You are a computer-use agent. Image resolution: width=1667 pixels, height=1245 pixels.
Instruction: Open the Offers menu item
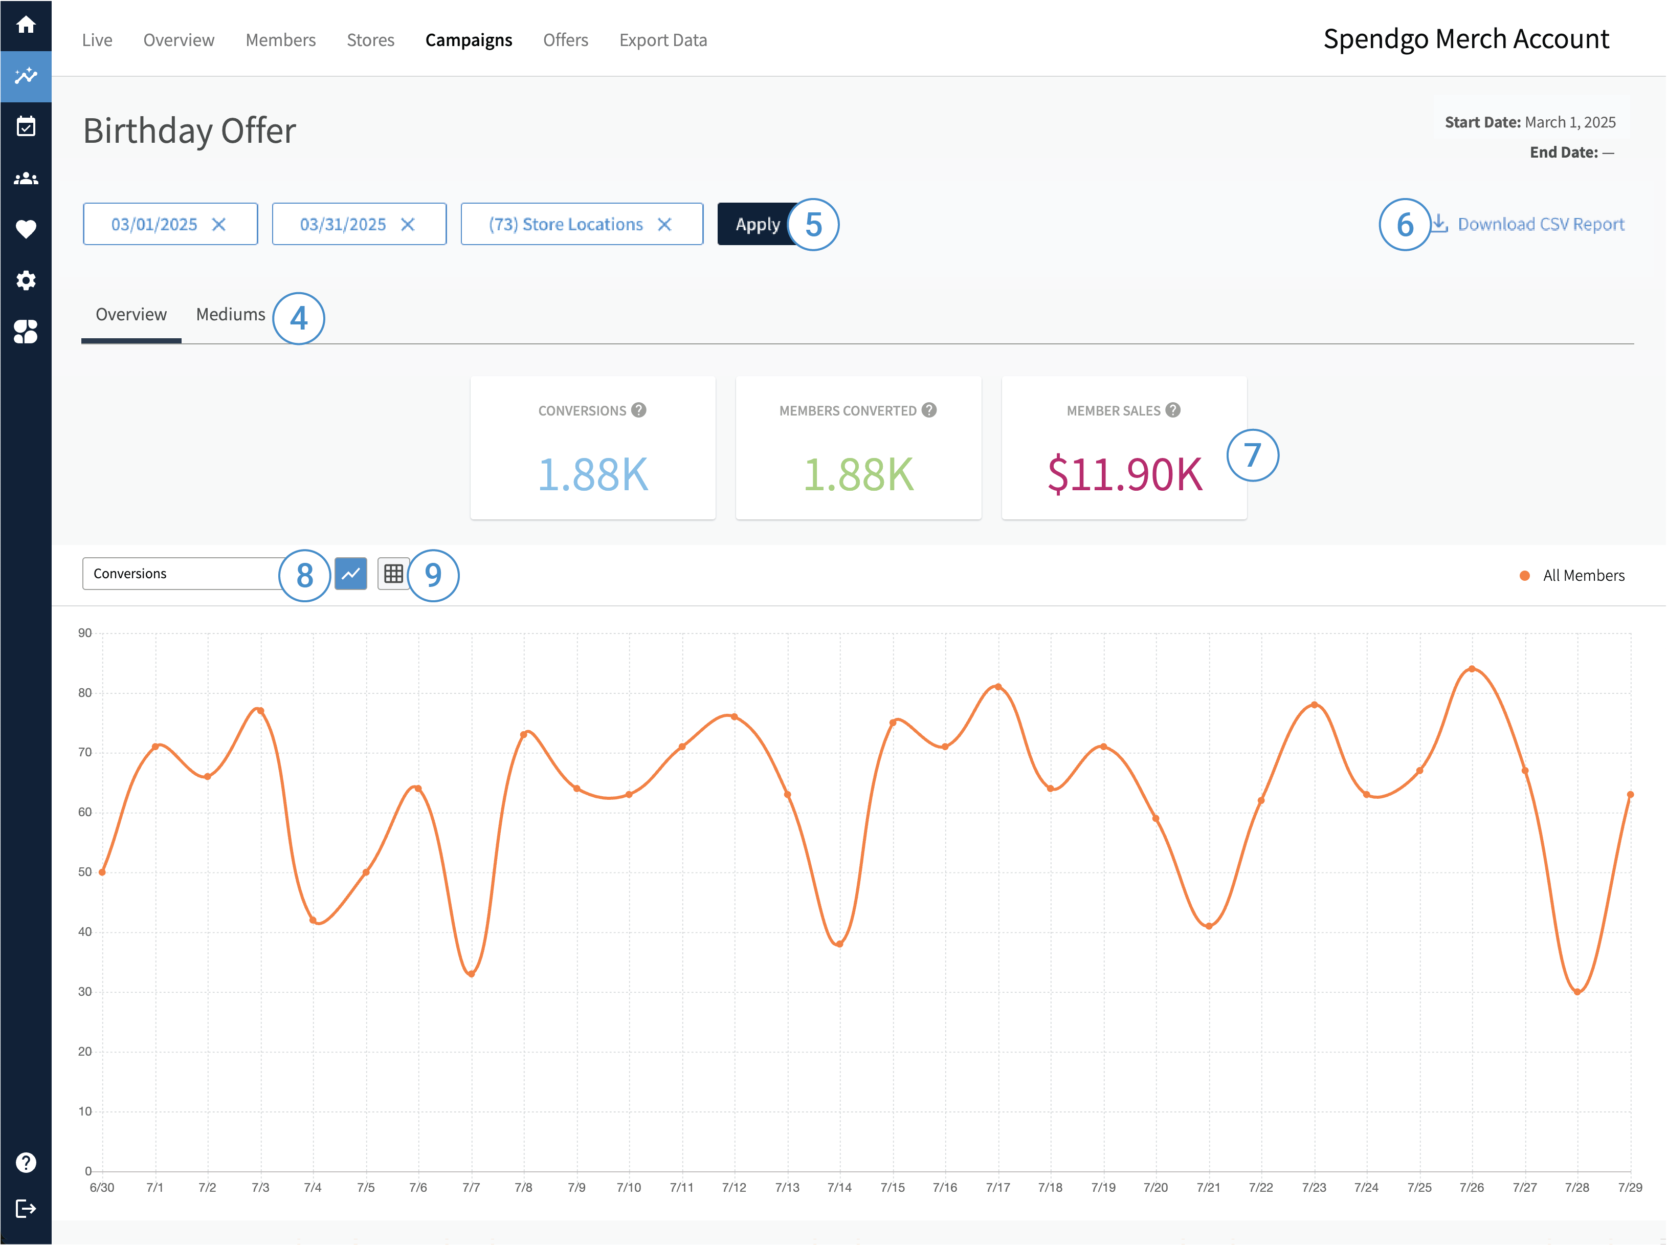click(565, 40)
